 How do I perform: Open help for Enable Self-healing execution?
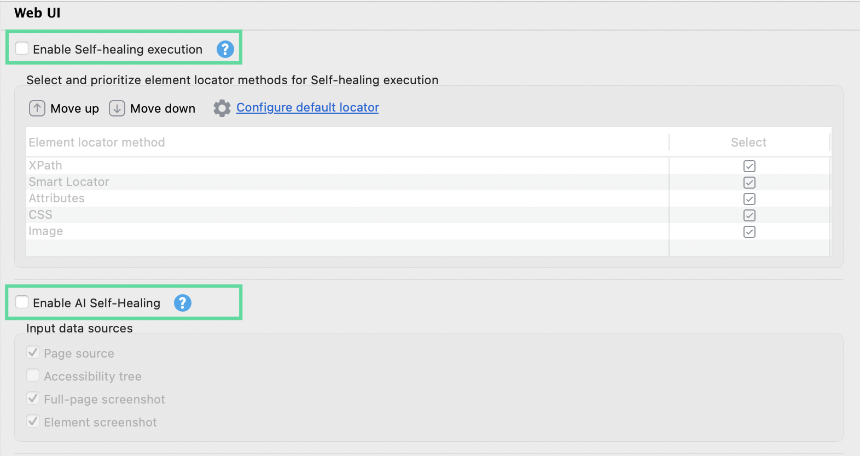coord(225,49)
